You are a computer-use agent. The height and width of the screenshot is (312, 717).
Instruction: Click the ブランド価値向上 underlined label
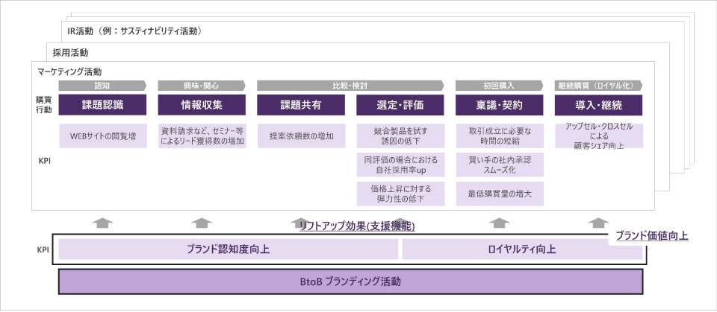coord(652,236)
